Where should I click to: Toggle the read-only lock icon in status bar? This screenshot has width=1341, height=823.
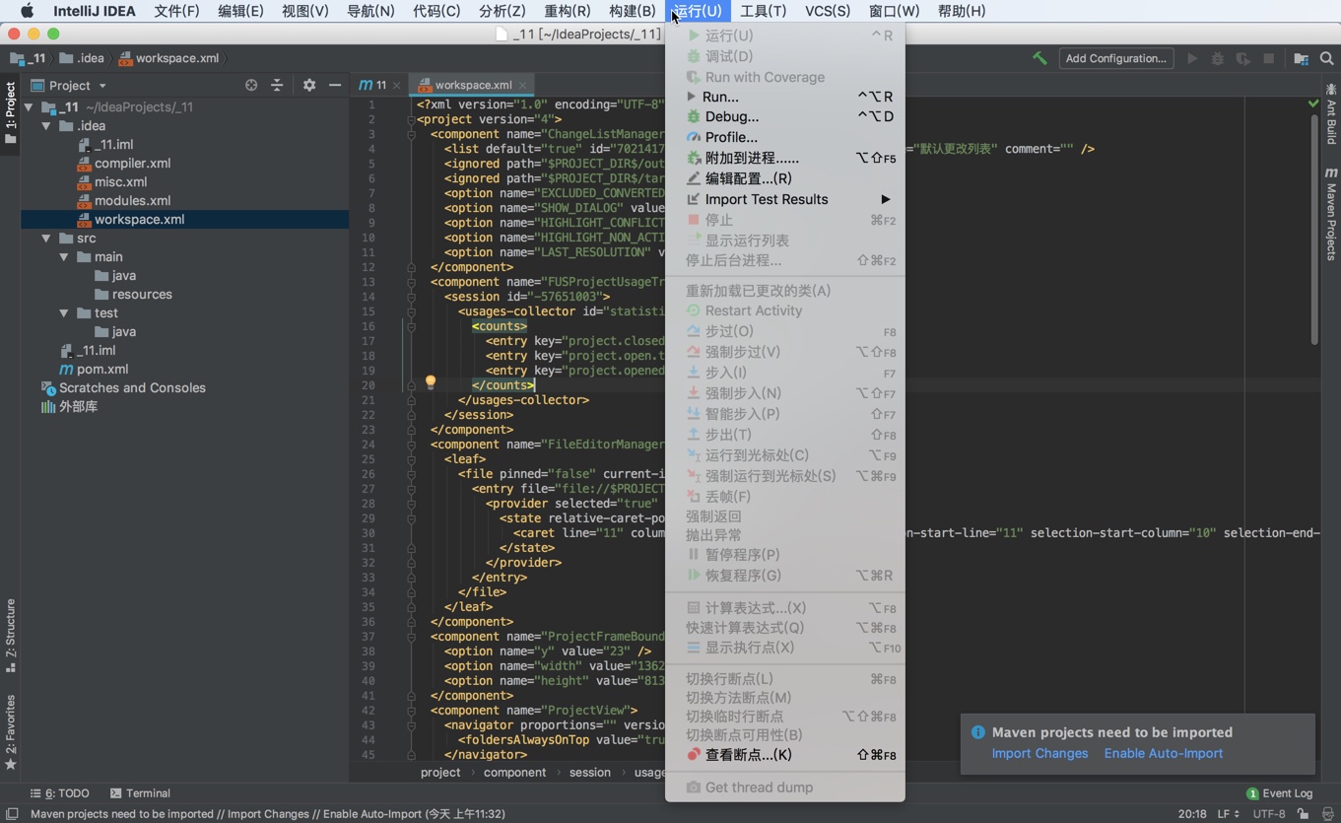1304,814
